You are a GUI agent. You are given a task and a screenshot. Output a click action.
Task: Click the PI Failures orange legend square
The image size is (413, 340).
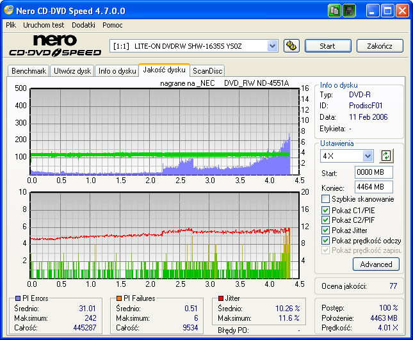(119, 298)
